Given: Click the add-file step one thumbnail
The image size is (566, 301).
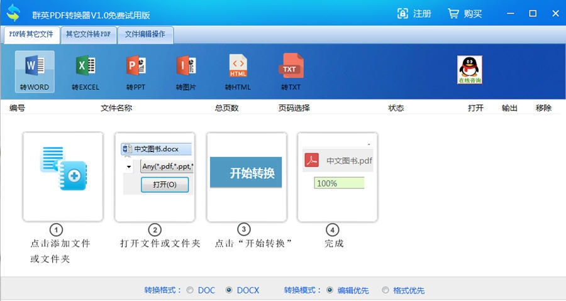Looking at the screenshot, I should coord(63,177).
